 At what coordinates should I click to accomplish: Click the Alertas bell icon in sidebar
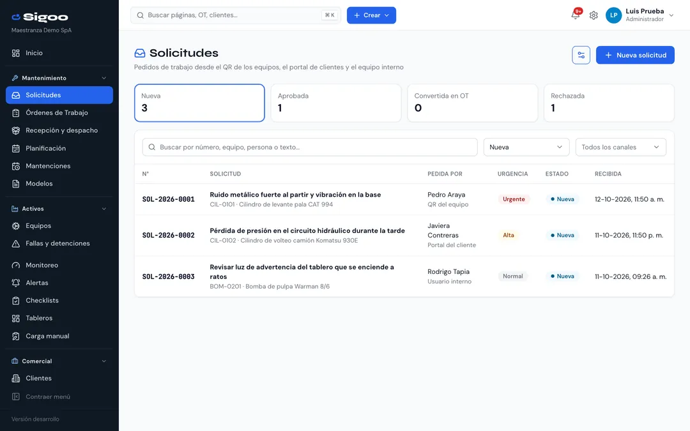tap(16, 284)
